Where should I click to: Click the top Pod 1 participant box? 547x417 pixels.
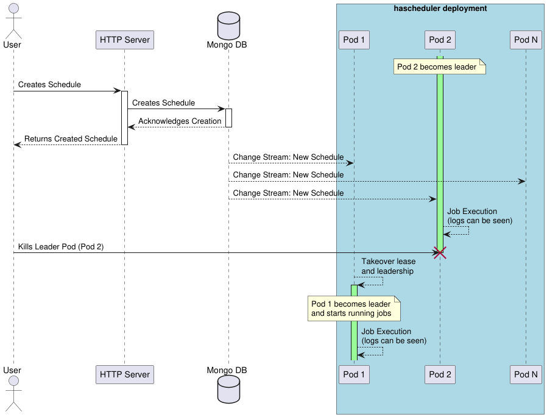click(x=354, y=40)
